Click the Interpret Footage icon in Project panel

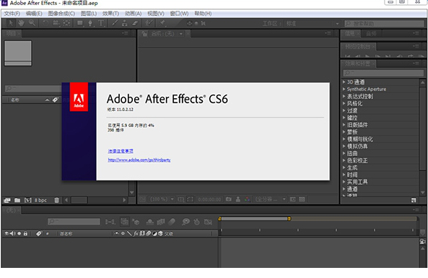point(7,200)
